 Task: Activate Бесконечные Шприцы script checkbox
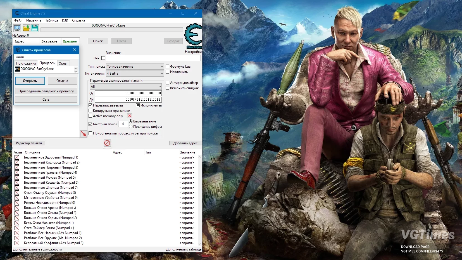[x=17, y=188]
